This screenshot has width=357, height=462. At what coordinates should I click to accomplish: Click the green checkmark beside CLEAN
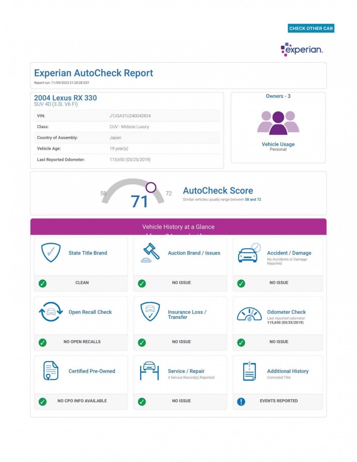tap(43, 283)
